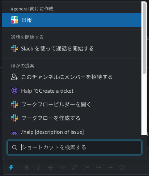Choose このチャンネルにメンバーを招待する

point(72,77)
